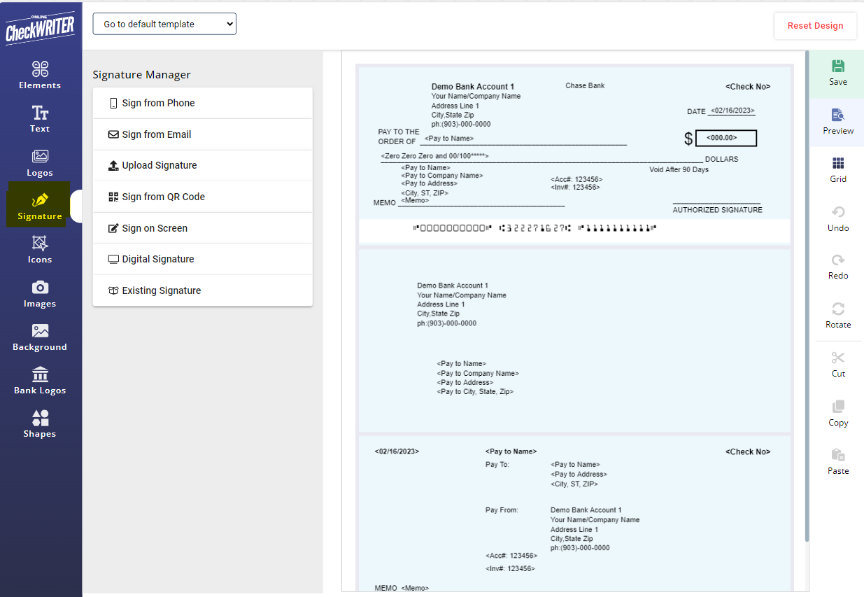Rotate the selected element
The image size is (864, 597).
[x=838, y=316]
